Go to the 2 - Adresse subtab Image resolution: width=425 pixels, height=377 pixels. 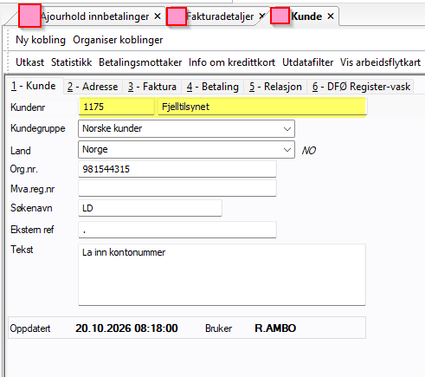(x=93, y=87)
